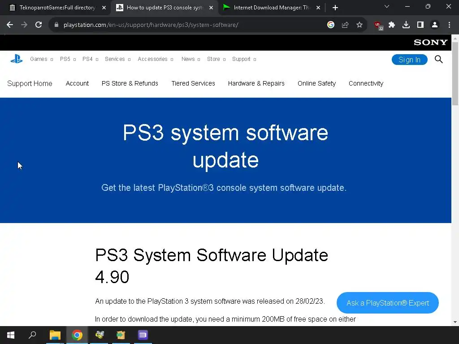Close the TeknoparrotGamesFull tab
Image resolution: width=459 pixels, height=344 pixels.
coord(104,8)
